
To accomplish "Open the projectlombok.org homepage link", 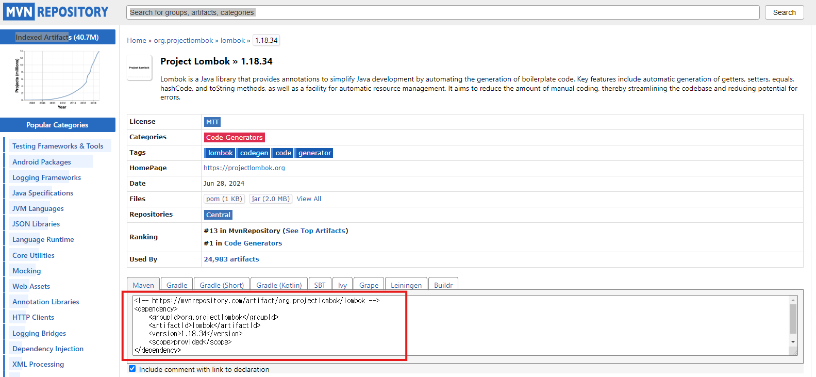I will pos(244,168).
